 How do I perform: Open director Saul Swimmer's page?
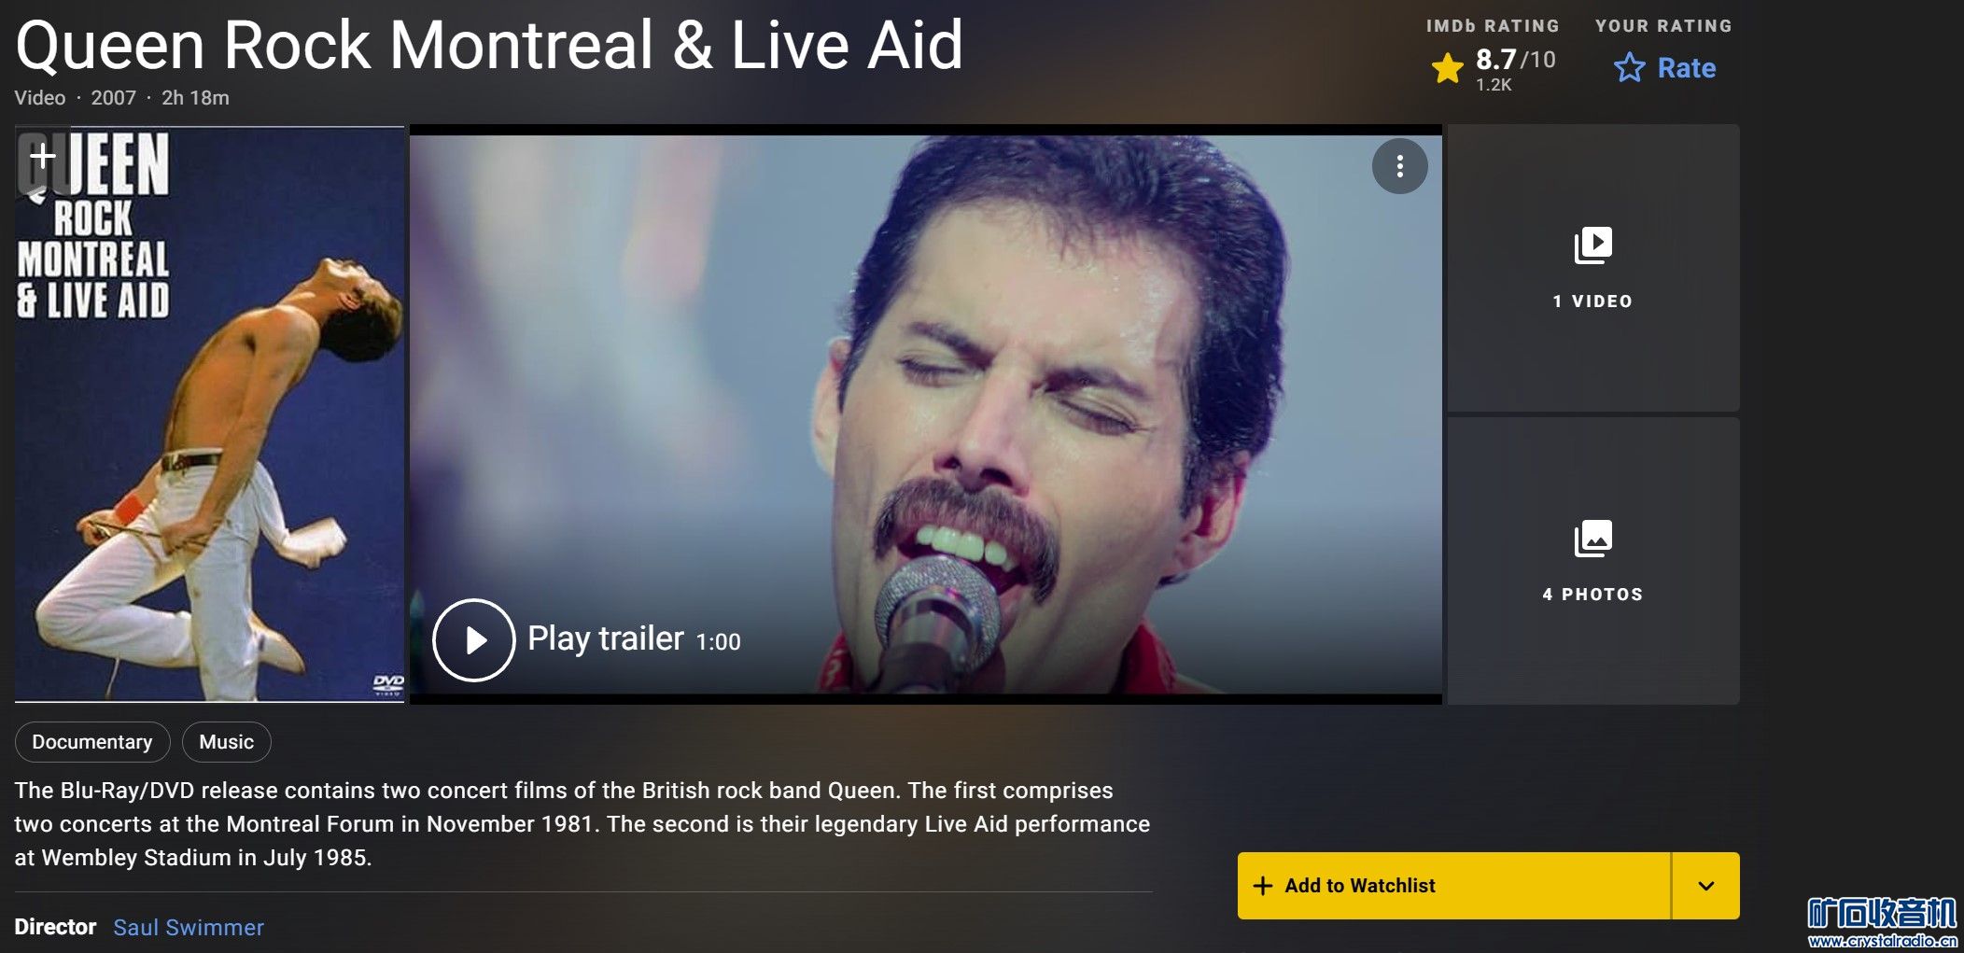(x=189, y=927)
